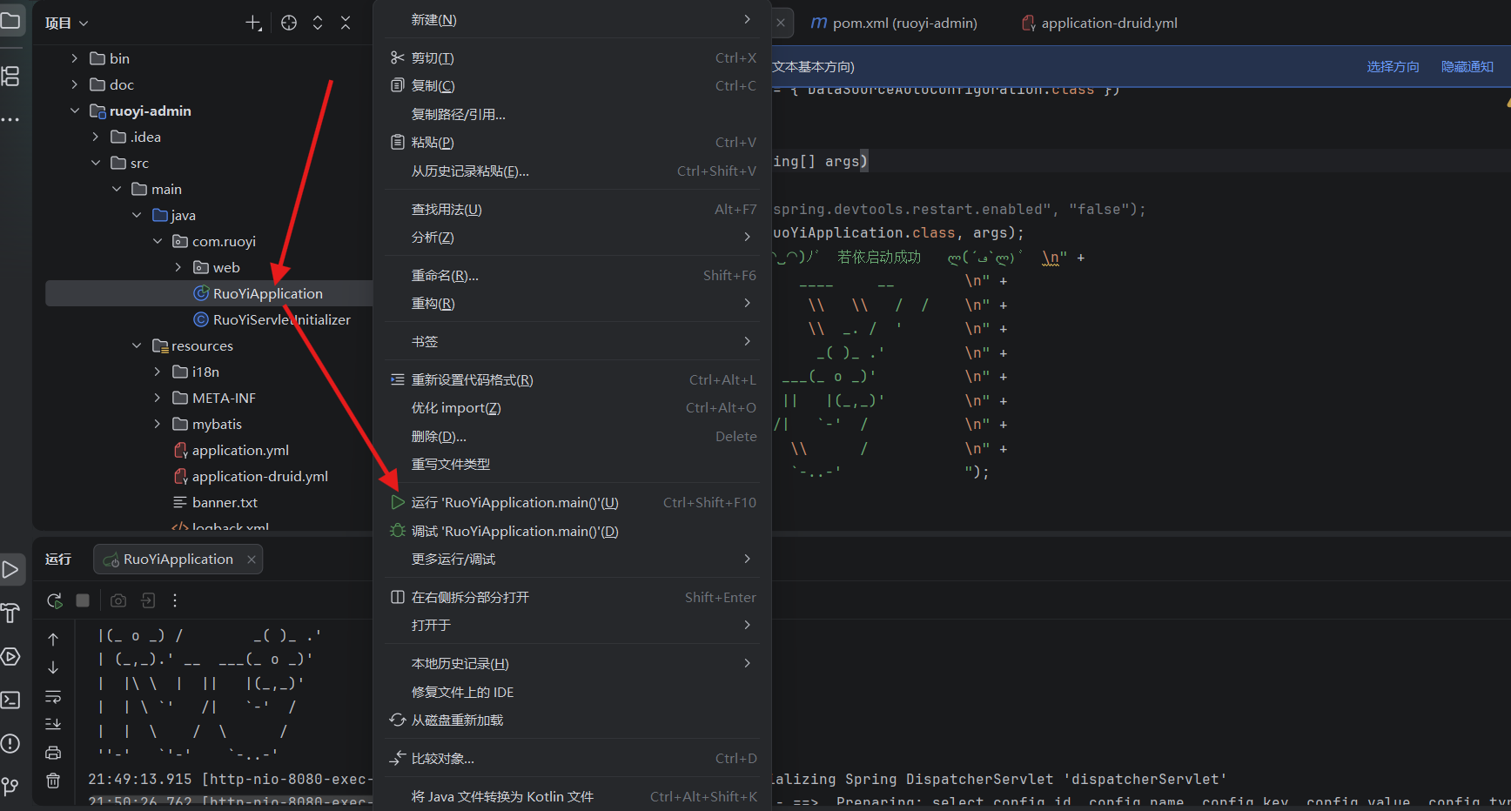Run 'RuoYiApplication.main()' menu entry
The height and width of the screenshot is (811, 1511).
[x=572, y=502]
